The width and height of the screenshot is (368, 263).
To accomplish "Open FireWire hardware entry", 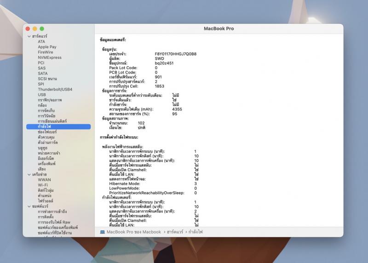I will 45,52.
